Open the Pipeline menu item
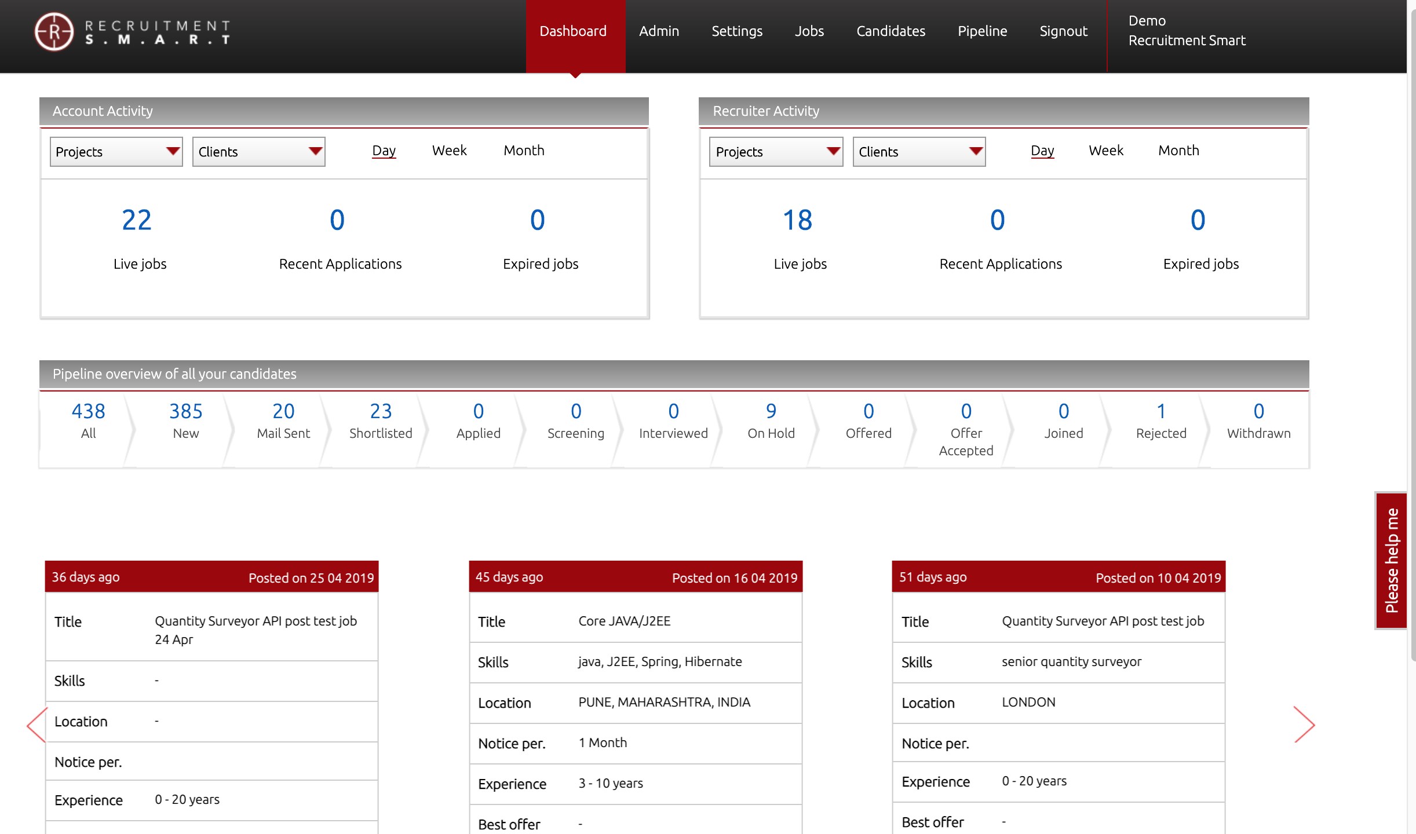The image size is (1416, 834). pyautogui.click(x=982, y=31)
